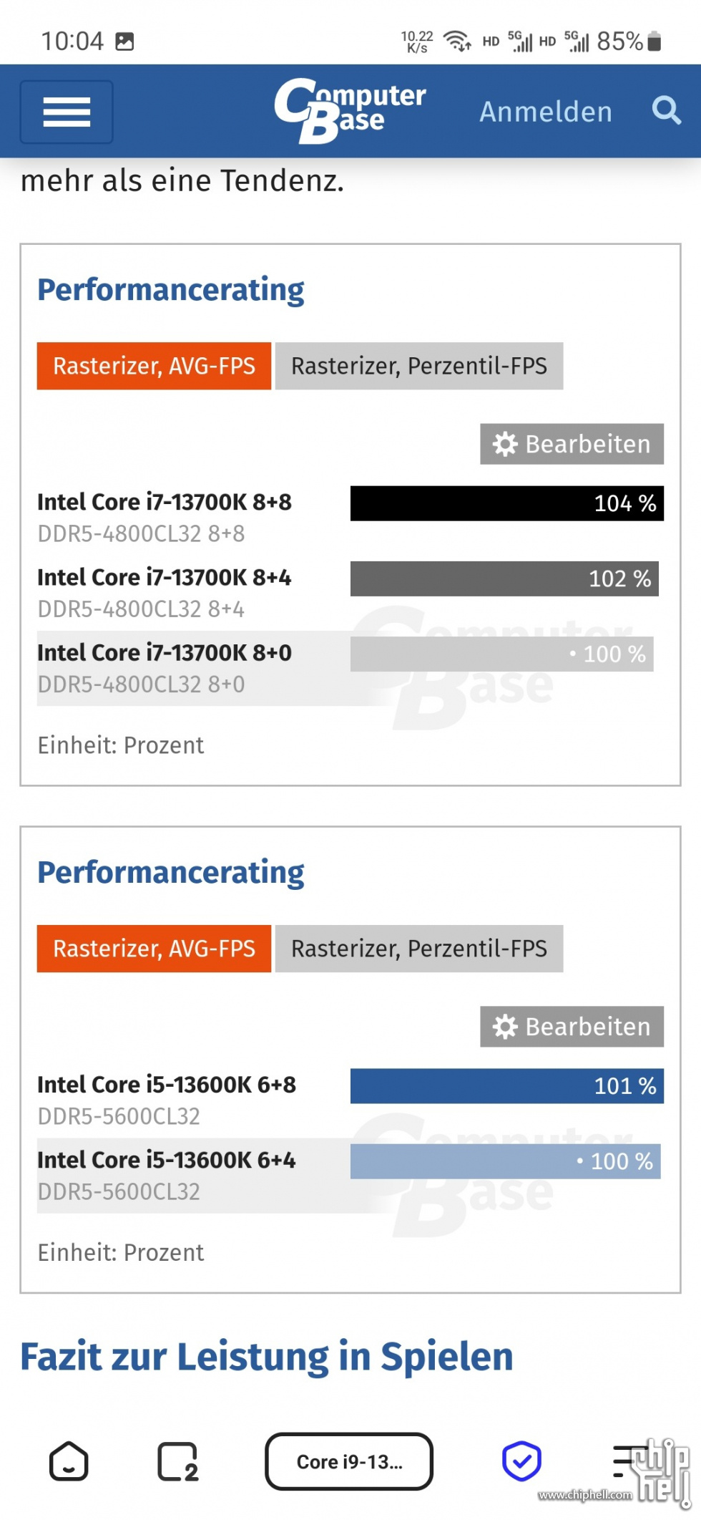Select the i7-13700K 8+4 chart row
Image resolution: width=701 pixels, height=1520 pixels.
point(350,593)
